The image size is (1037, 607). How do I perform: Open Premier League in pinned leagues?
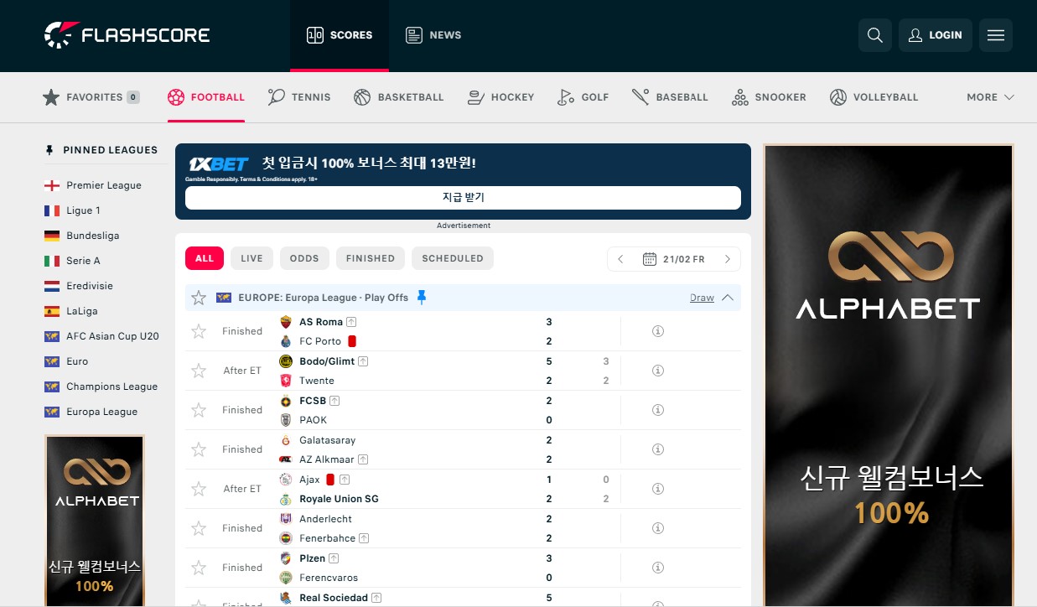pos(104,185)
